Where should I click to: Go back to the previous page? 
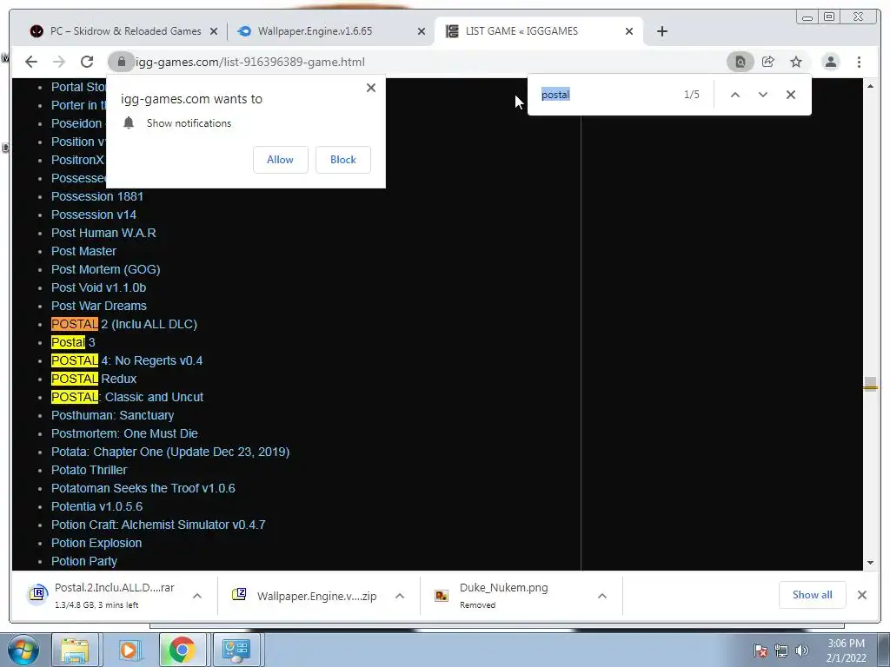31,62
